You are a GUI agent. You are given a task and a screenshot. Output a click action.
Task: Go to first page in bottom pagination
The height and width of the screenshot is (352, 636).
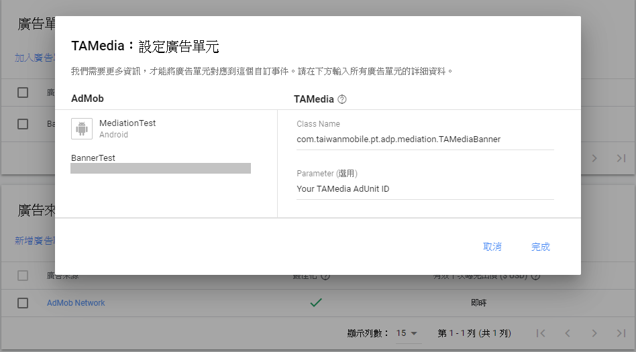pyautogui.click(x=541, y=333)
